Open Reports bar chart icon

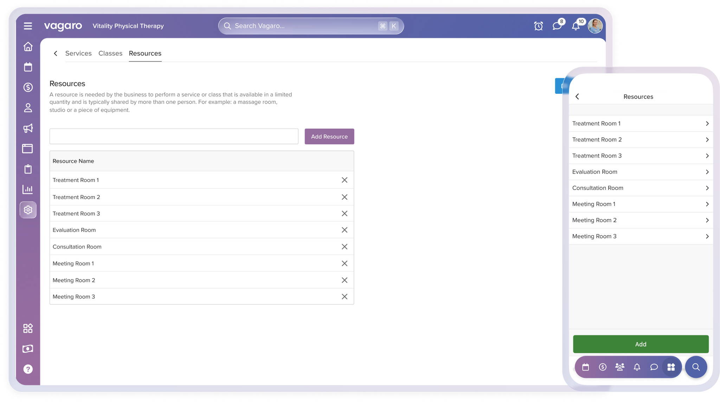27,189
